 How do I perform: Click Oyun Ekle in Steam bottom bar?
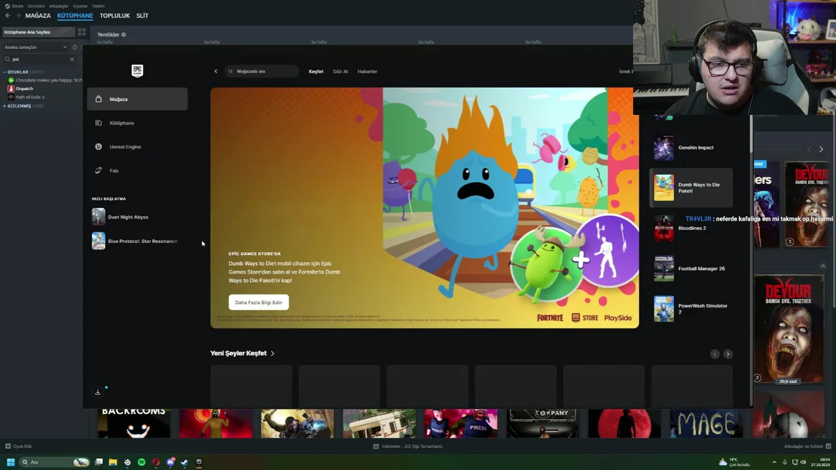(19, 446)
